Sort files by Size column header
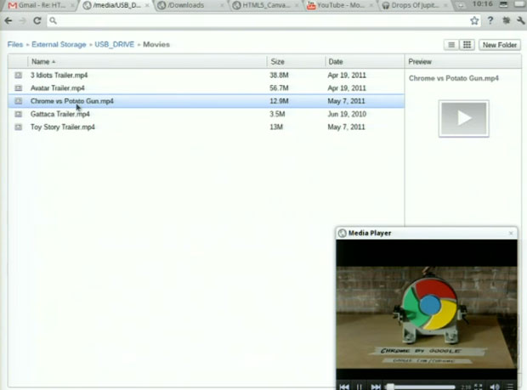 (x=296, y=61)
